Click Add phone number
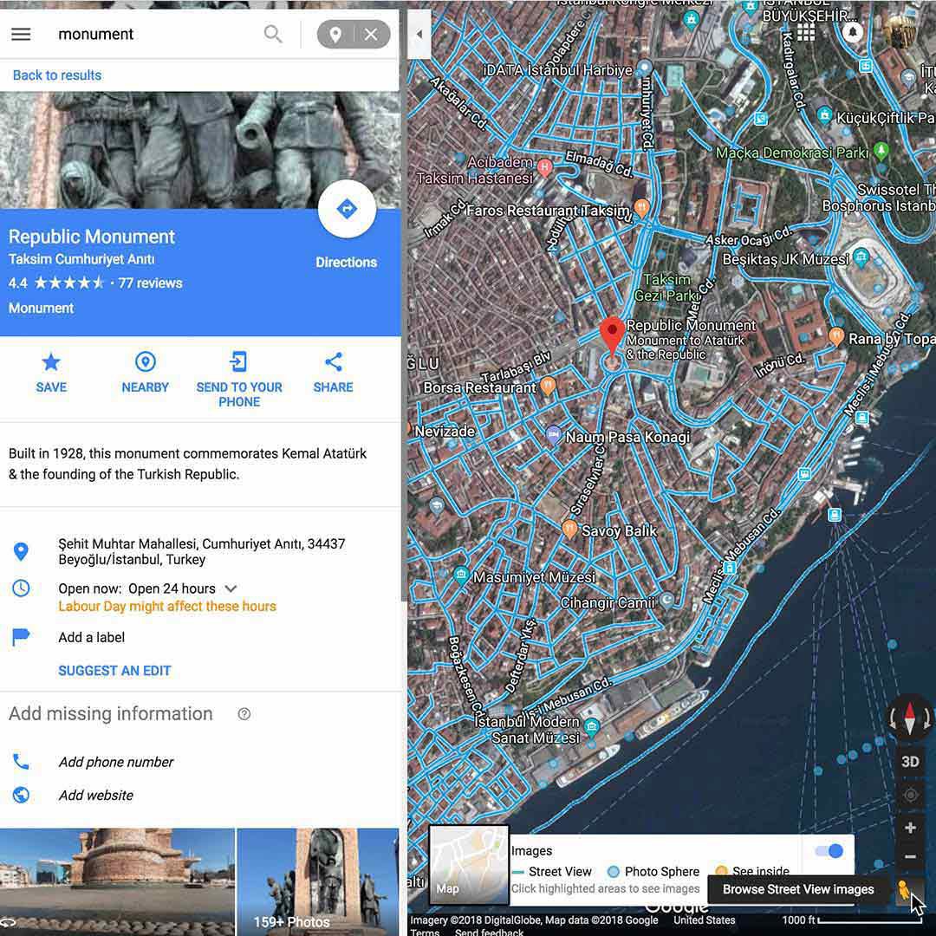This screenshot has height=936, width=936. pos(116,763)
